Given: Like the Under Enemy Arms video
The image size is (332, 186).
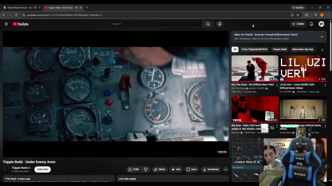Looking at the screenshot, I should (x=133, y=169).
